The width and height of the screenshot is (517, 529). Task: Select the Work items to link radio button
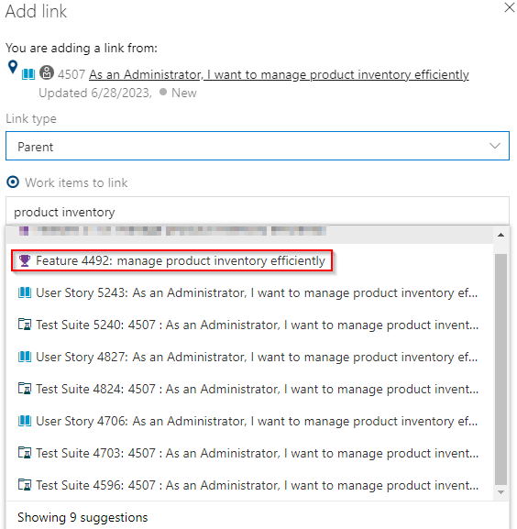tap(13, 182)
